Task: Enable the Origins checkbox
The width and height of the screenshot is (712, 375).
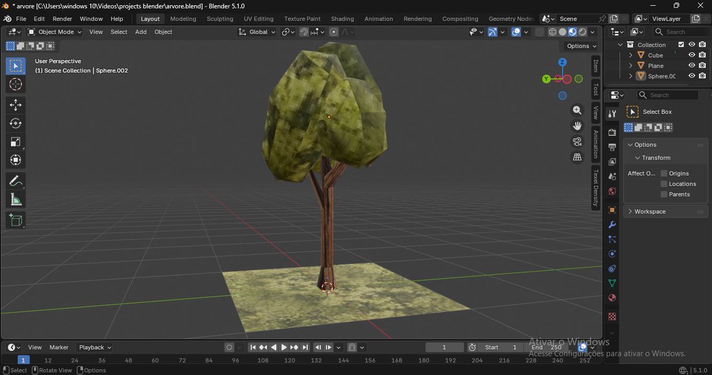Action: (x=664, y=173)
